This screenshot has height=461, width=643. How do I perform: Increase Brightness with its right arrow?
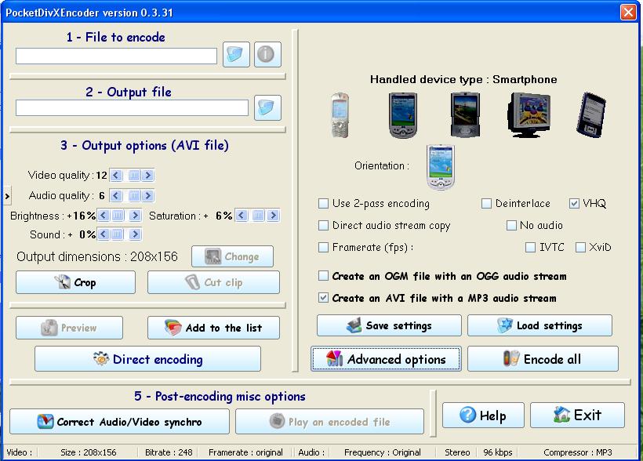click(135, 216)
